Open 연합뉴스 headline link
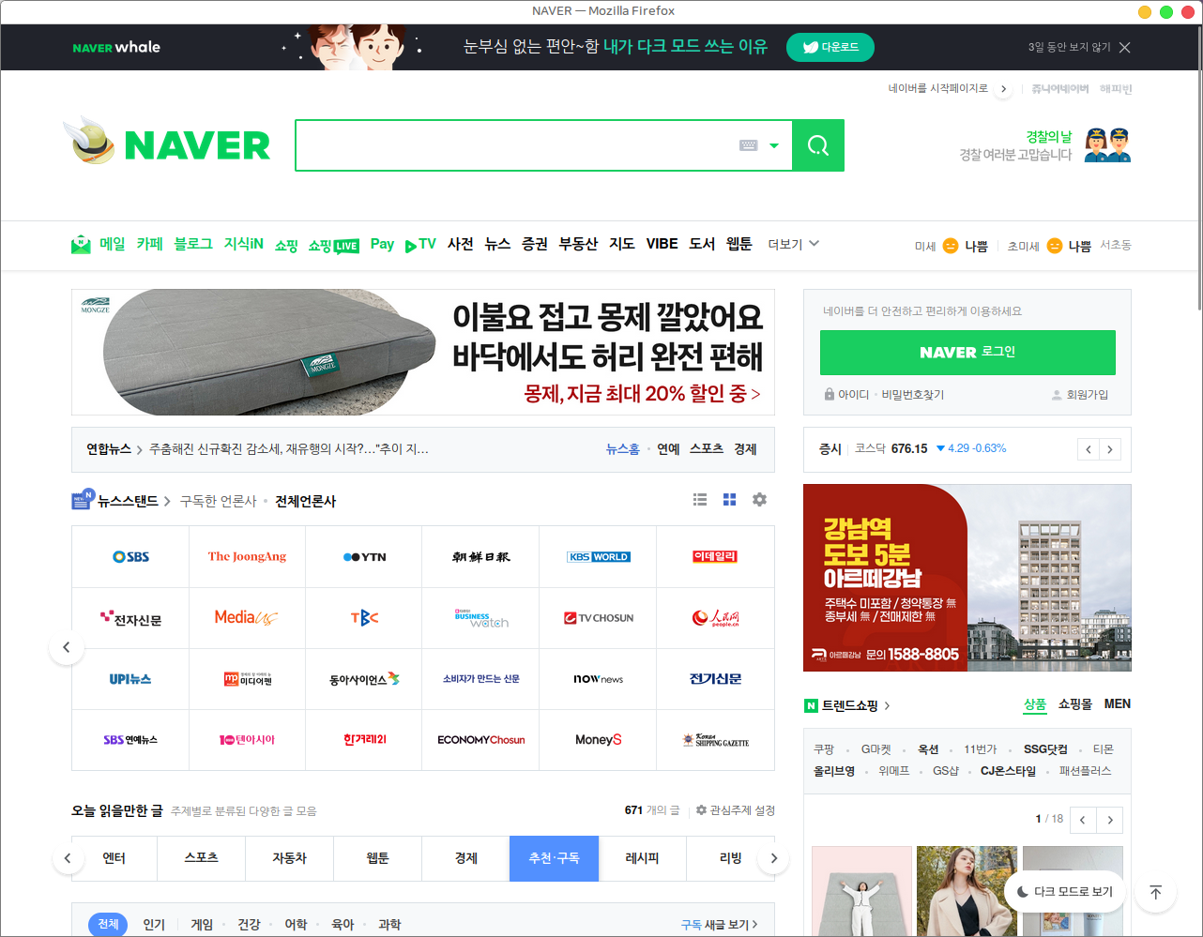 click(289, 449)
